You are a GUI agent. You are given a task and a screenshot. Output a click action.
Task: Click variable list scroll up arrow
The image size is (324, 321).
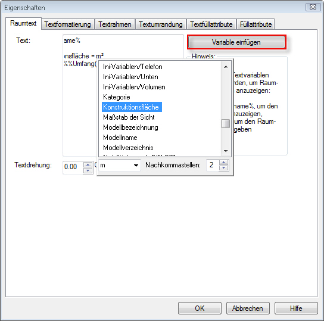click(x=226, y=67)
